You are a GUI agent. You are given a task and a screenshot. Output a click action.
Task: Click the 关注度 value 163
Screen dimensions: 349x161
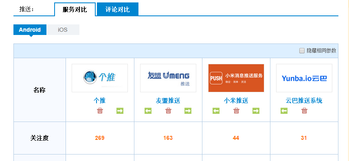168,138
